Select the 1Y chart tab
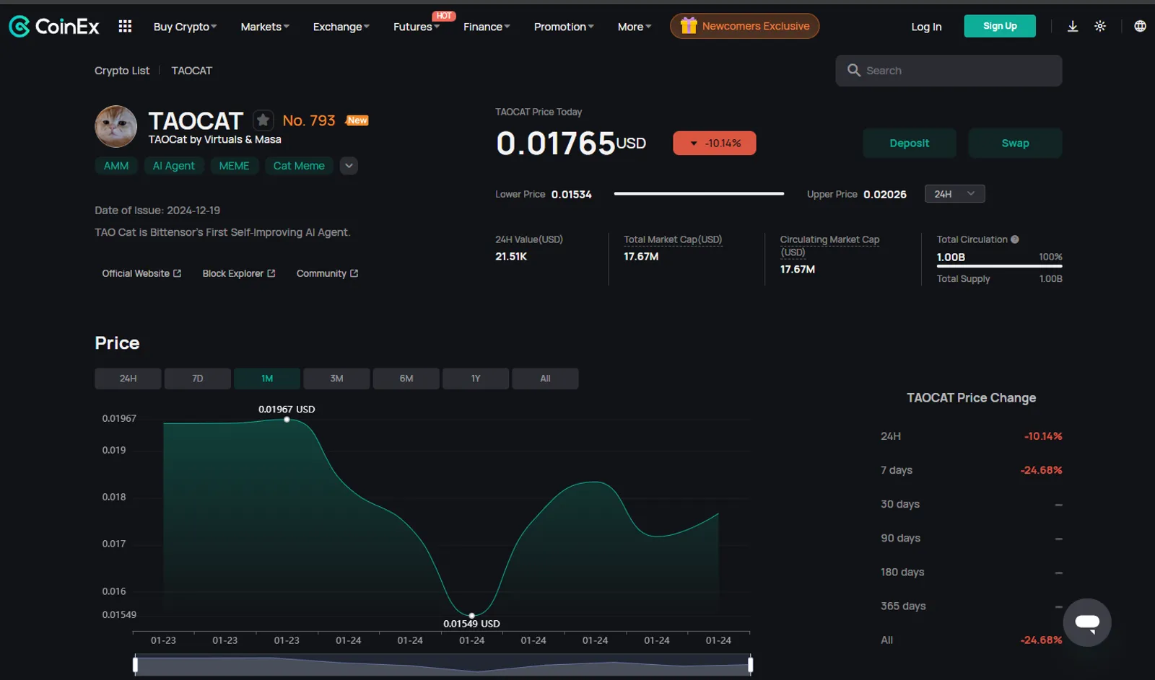 476,379
